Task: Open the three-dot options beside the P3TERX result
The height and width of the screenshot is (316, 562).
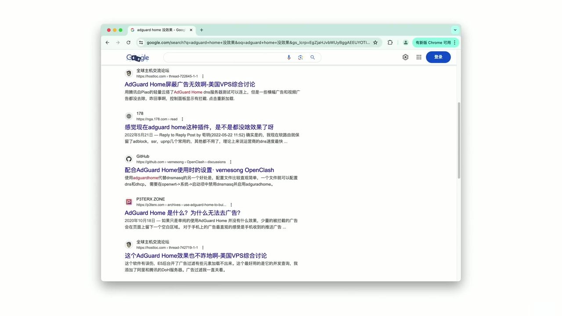Action: coord(231,205)
